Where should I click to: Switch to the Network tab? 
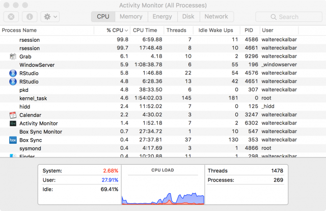[216, 17]
